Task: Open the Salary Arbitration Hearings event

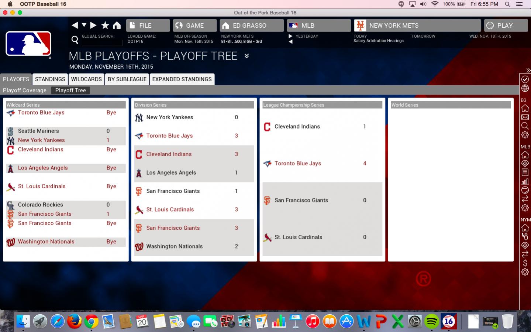Action: point(379,41)
